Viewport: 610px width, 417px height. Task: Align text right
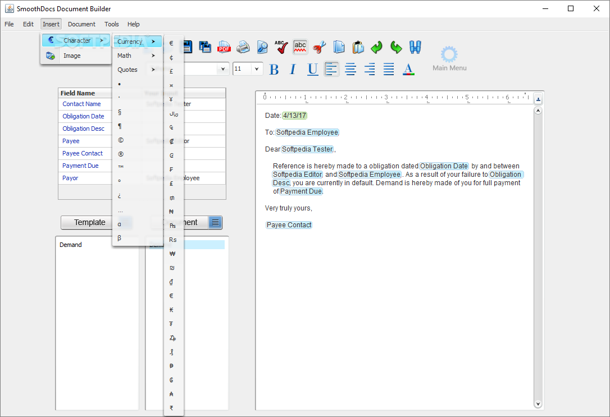coord(370,69)
